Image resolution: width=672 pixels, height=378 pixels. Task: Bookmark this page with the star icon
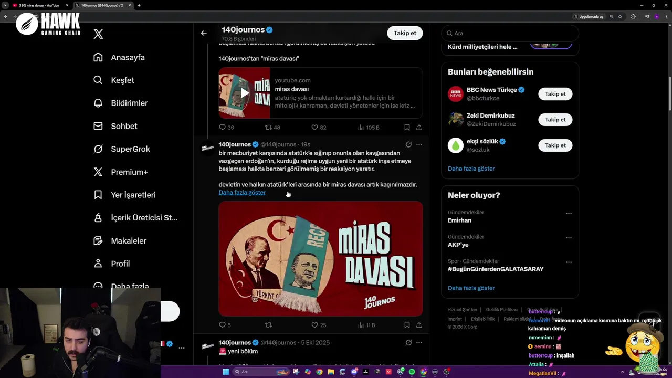pos(620,17)
